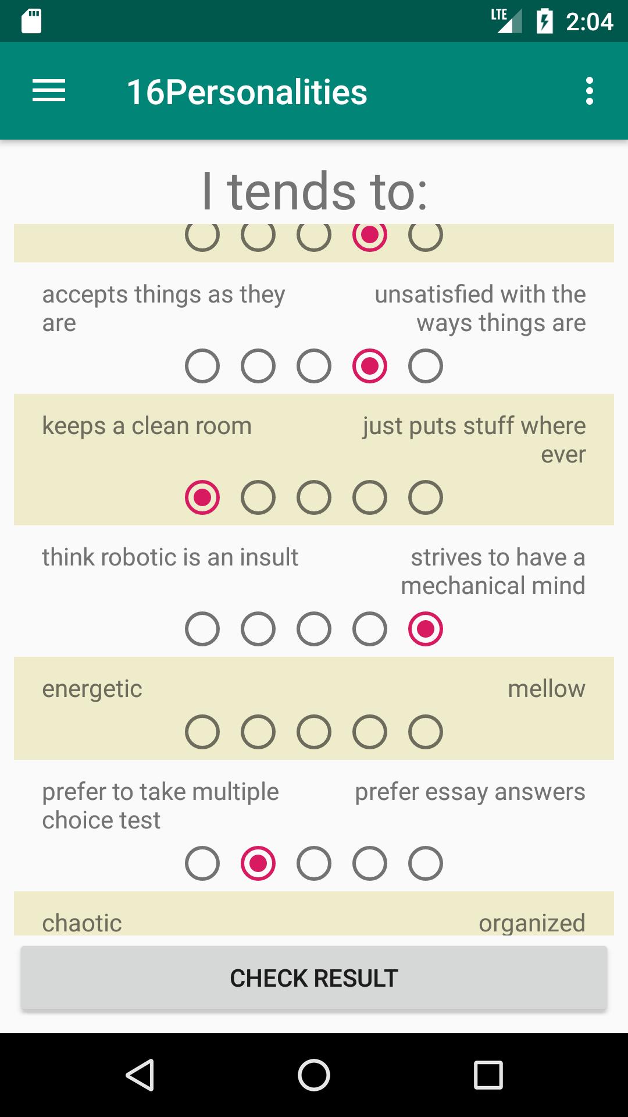Image resolution: width=628 pixels, height=1117 pixels.
Task: Choose the neutral circle under 'unsatisfied with the ways things are'
Action: (314, 365)
